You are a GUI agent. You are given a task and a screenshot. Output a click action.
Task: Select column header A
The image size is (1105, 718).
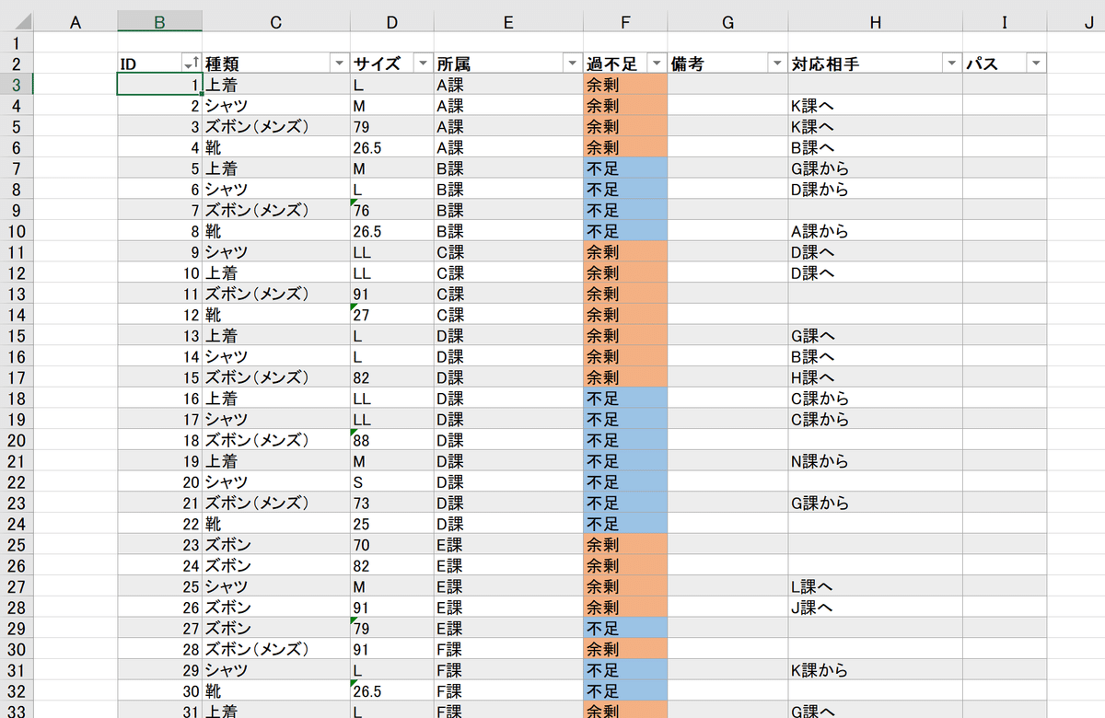(76, 23)
